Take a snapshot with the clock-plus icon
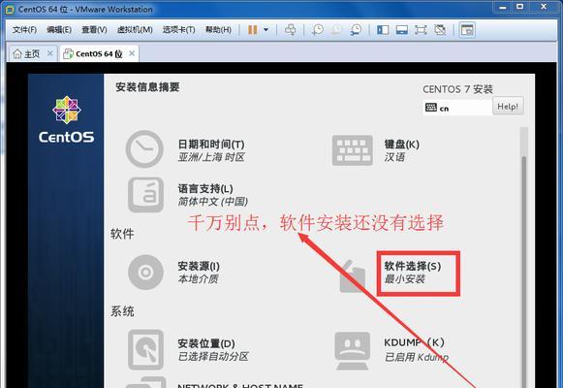Image resolution: width=563 pixels, height=388 pixels. click(x=318, y=29)
